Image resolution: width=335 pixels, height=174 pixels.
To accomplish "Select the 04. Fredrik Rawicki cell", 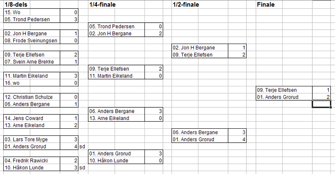I will 32,161.
